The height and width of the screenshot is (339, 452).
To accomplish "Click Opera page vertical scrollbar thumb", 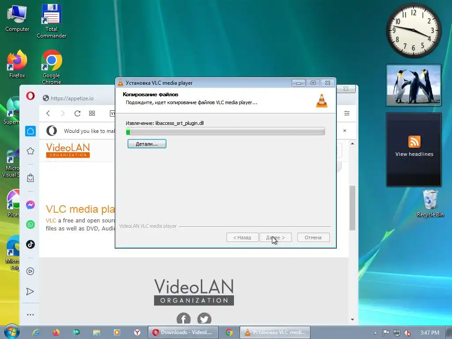I will (x=352, y=208).
